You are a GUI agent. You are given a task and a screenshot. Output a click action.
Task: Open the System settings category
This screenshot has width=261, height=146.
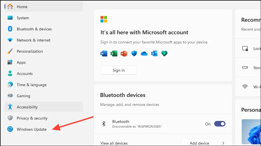tap(44, 18)
